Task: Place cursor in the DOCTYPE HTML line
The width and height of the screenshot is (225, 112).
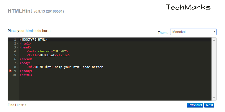Action: [33, 39]
